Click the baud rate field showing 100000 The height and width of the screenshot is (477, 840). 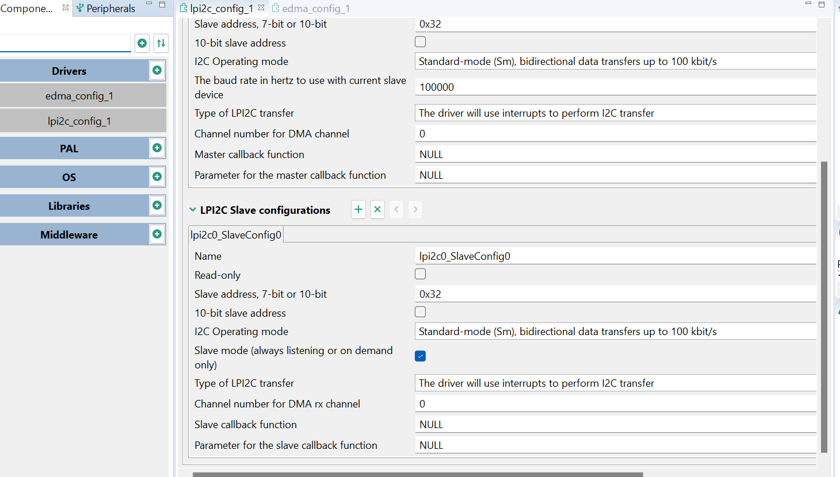(x=616, y=87)
